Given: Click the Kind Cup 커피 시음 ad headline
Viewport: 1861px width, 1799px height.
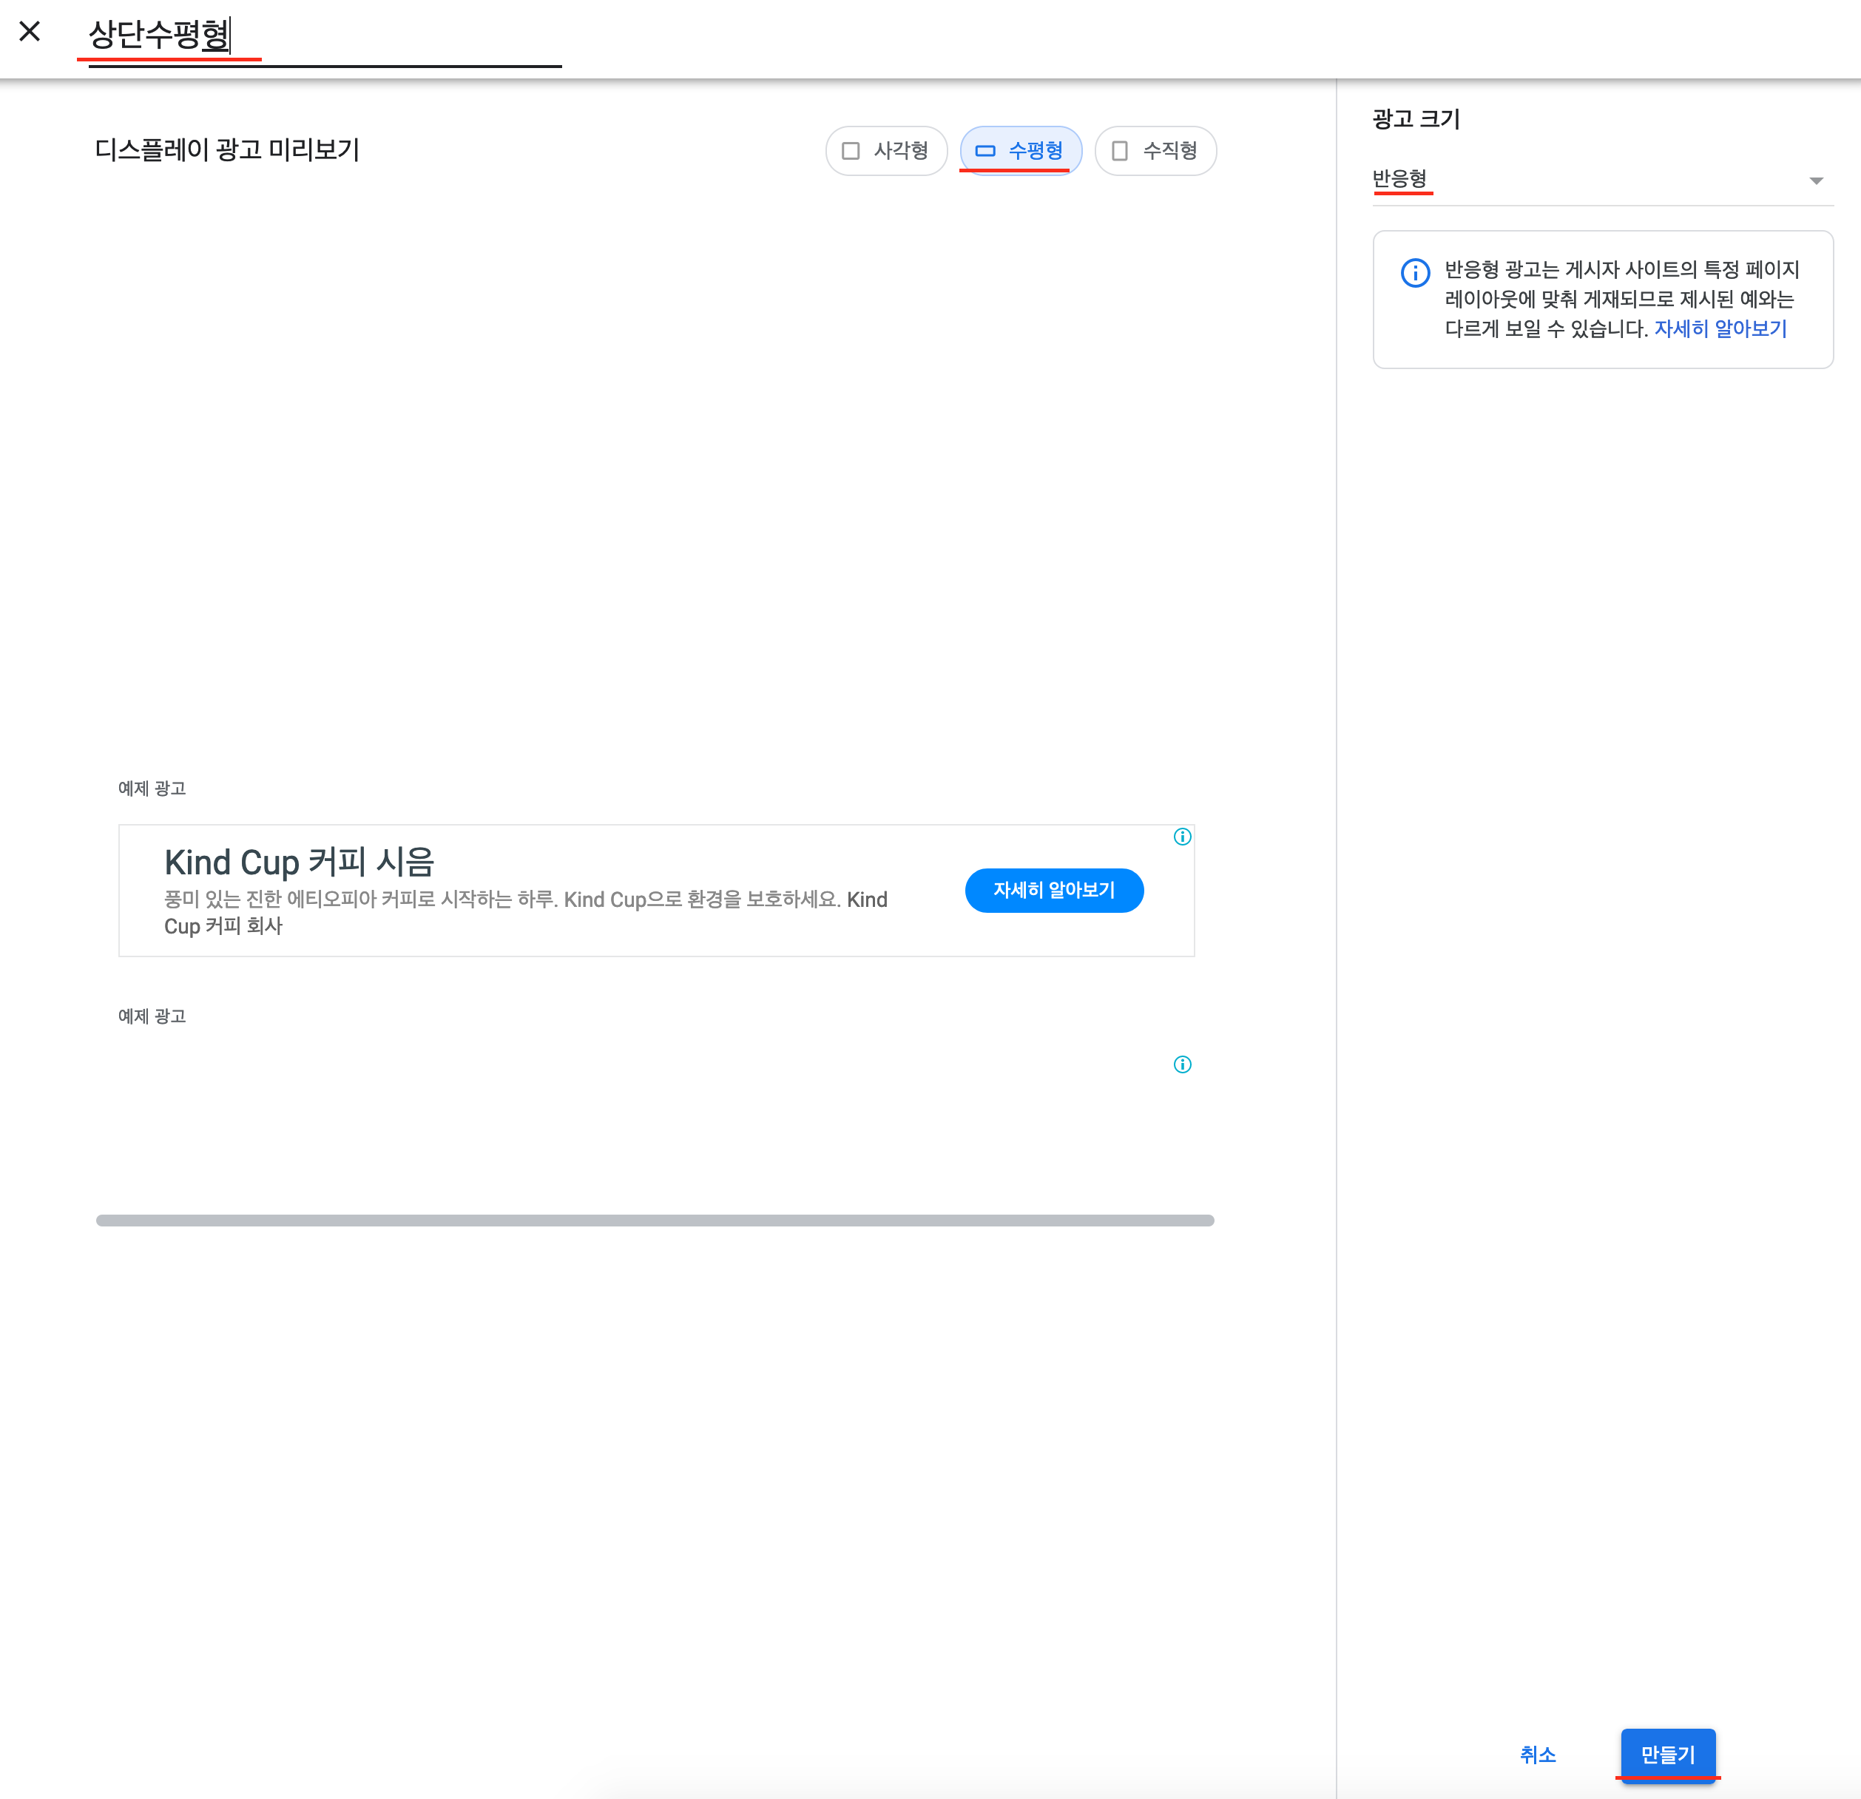Looking at the screenshot, I should coord(299,862).
